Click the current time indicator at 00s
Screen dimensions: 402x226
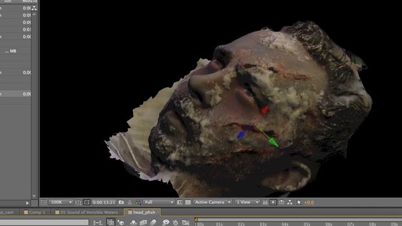click(196, 220)
